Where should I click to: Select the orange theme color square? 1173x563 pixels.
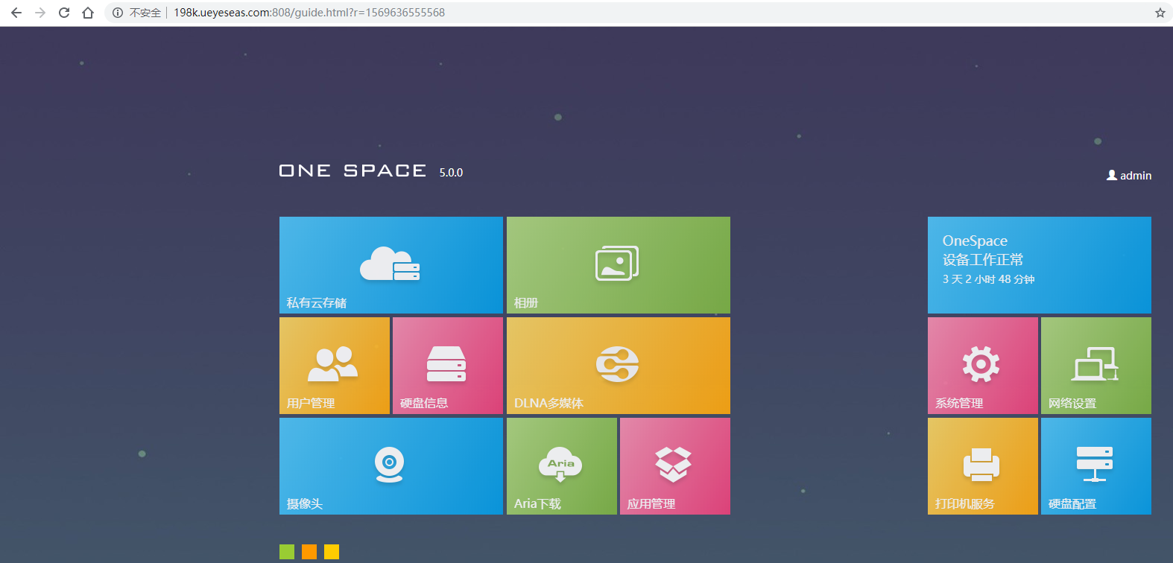point(309,552)
